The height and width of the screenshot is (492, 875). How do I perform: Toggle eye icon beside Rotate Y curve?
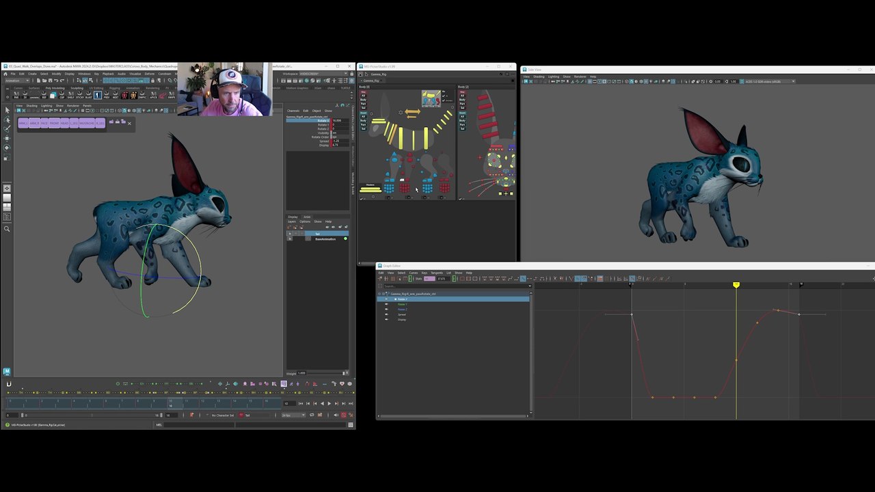(x=386, y=304)
